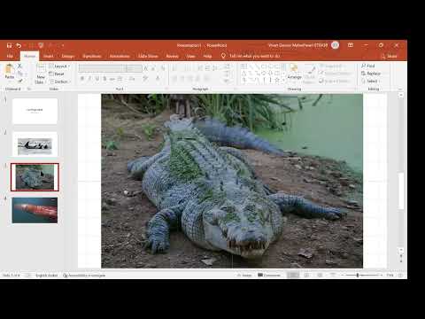The image size is (425, 319).
Task: Expand the Layout dropdown
Action: (x=59, y=66)
